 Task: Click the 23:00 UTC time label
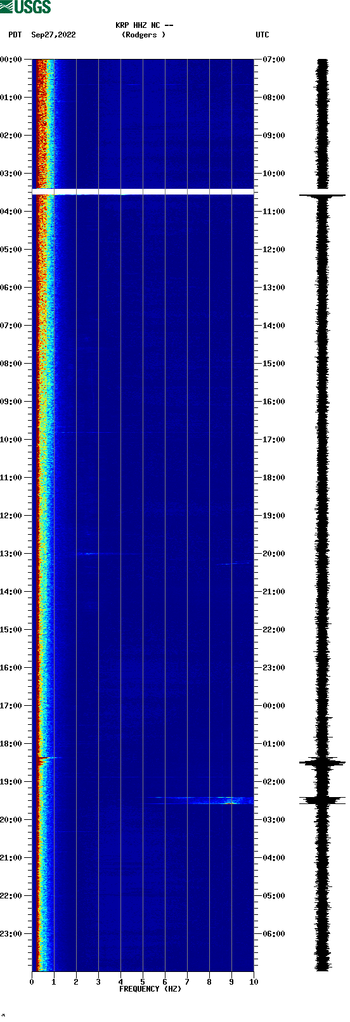pos(274,668)
